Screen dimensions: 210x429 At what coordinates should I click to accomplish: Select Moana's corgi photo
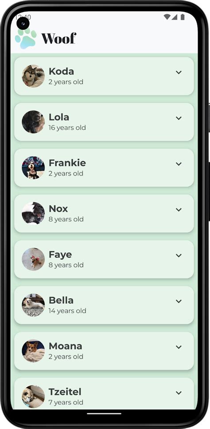coord(33,351)
